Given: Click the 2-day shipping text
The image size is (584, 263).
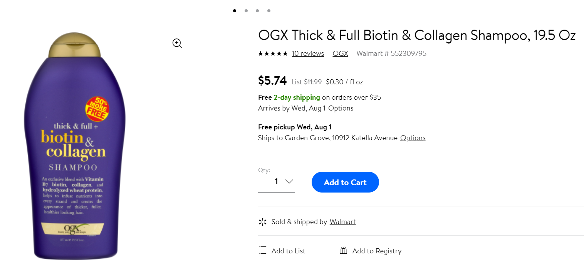Looking at the screenshot, I should (x=297, y=97).
